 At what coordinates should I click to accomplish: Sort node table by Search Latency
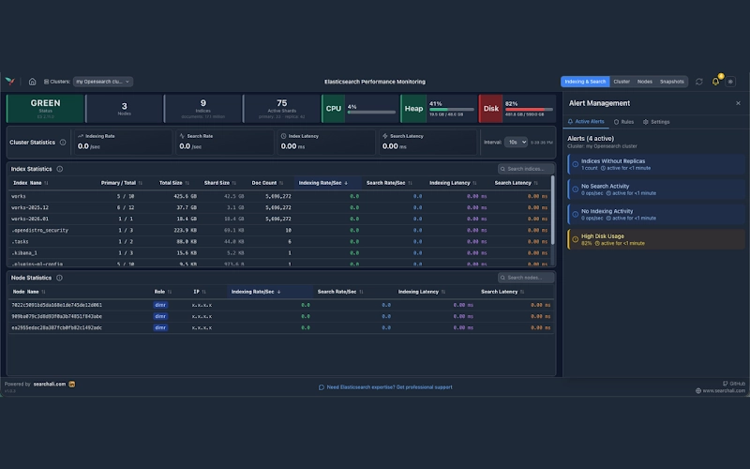(x=502, y=292)
